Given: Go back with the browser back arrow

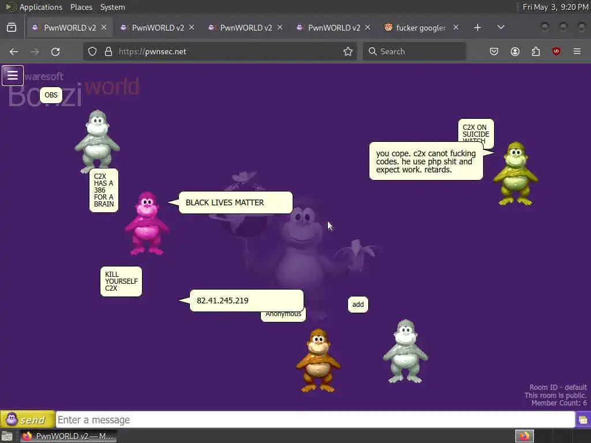Looking at the screenshot, I should click(14, 51).
